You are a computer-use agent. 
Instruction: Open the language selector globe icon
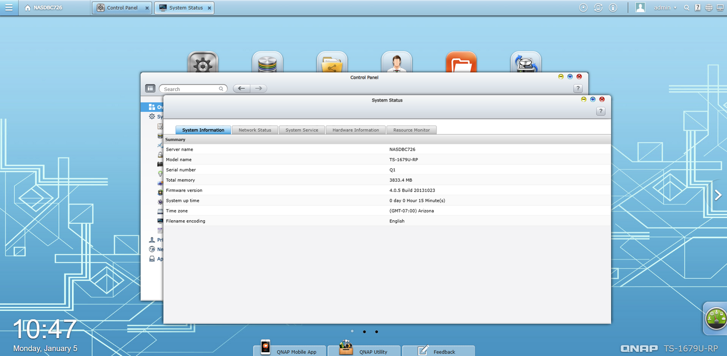pos(708,7)
